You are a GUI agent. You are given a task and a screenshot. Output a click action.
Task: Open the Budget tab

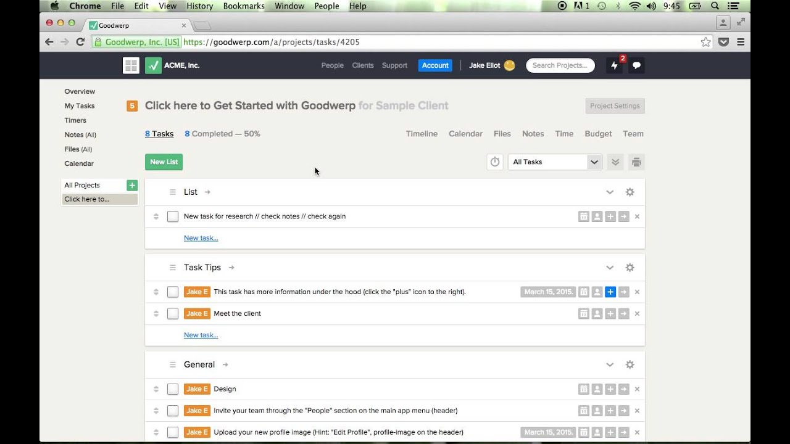pos(598,134)
